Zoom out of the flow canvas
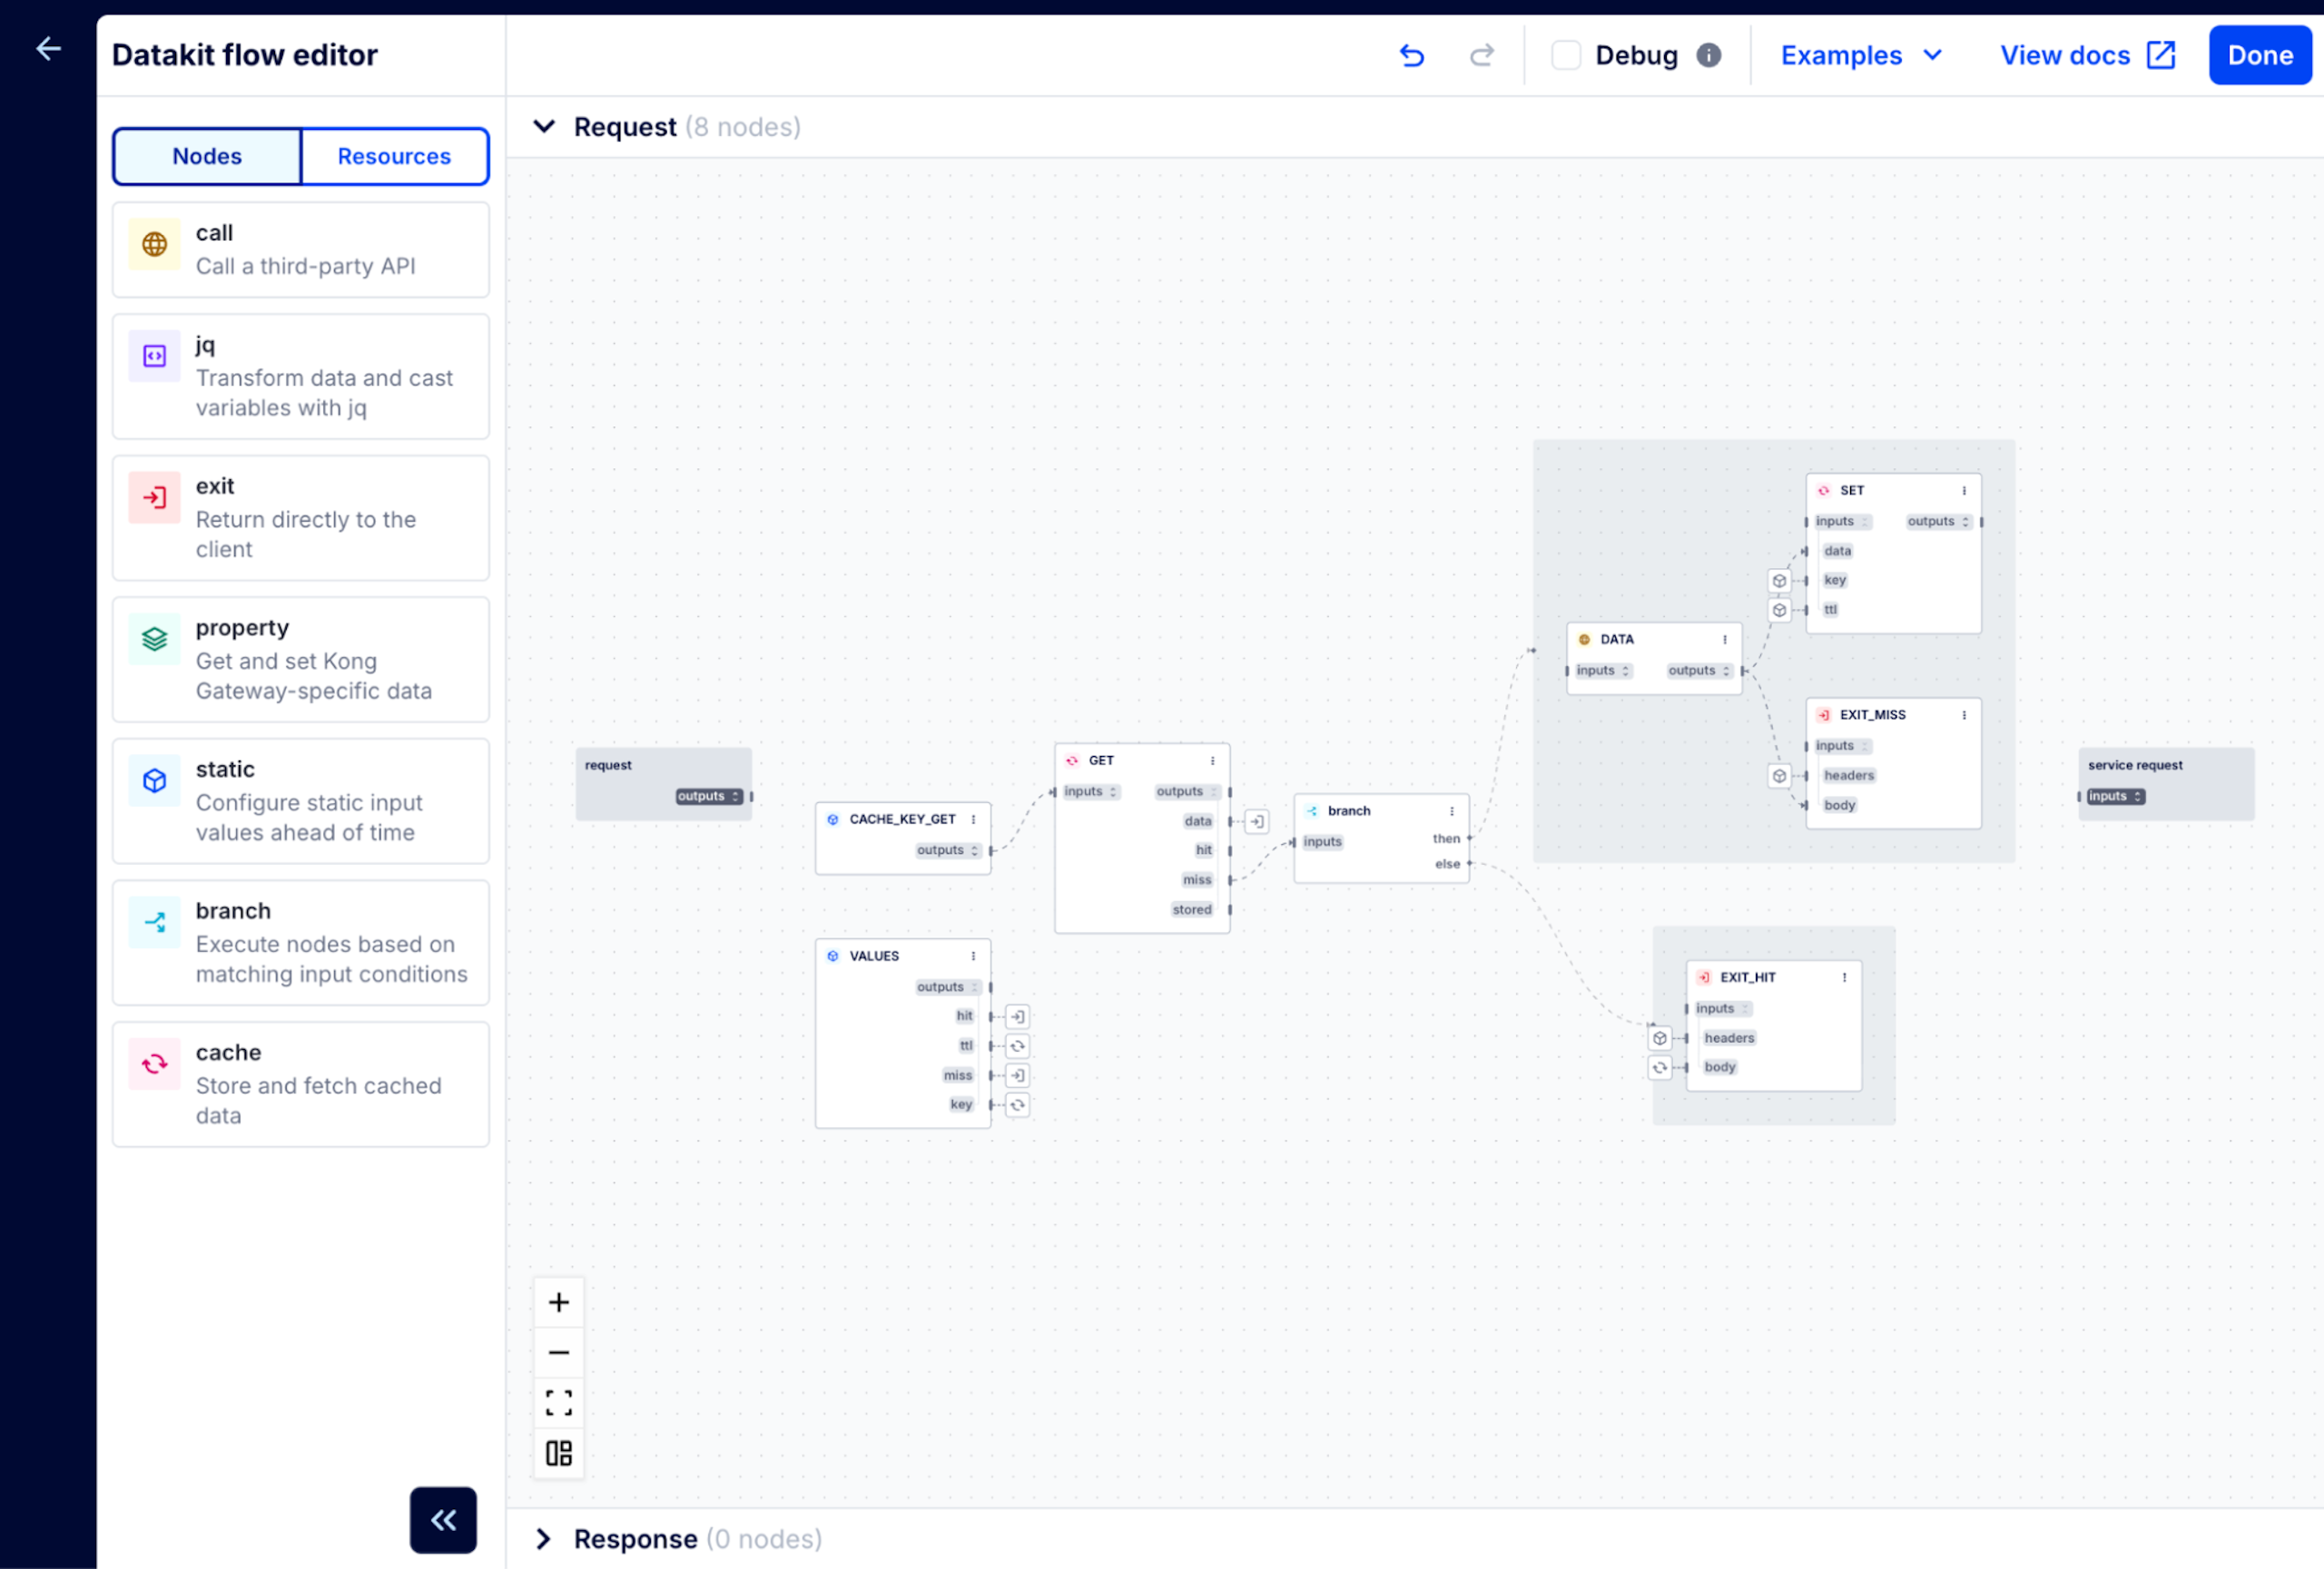 pos(559,1352)
